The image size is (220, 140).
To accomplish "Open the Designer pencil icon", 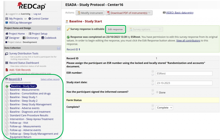I will [x=7, y=38].
